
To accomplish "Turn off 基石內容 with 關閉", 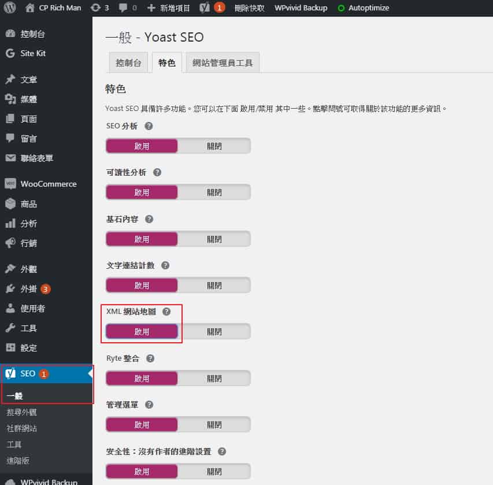I will click(x=214, y=239).
